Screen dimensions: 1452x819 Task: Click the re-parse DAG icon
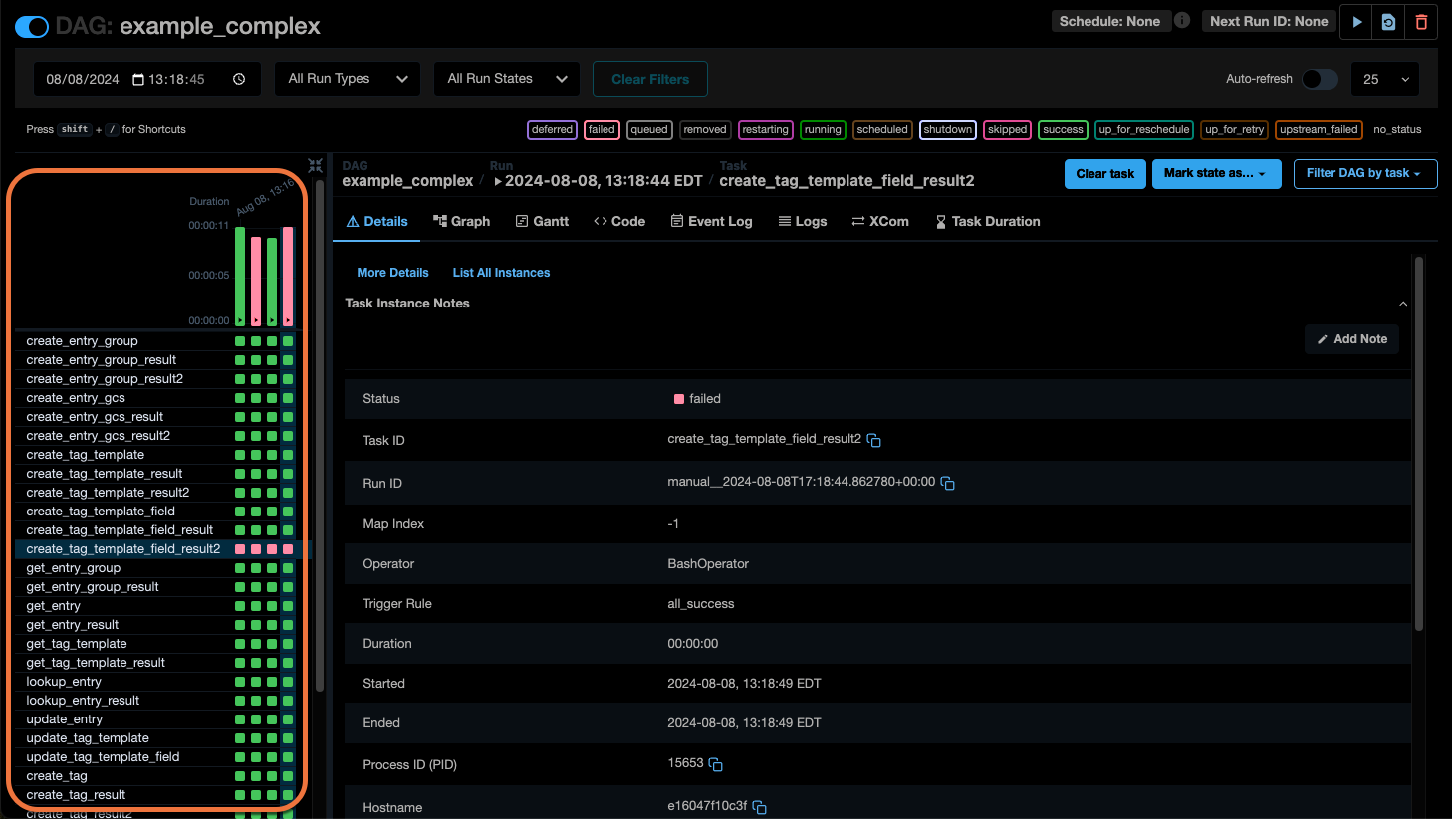coord(1388,21)
